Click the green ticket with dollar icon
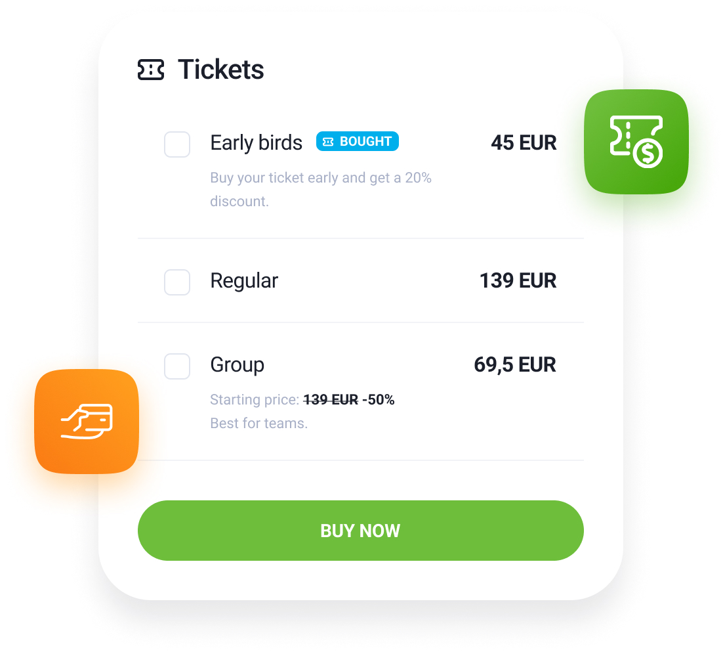This screenshot has width=723, height=654. [x=636, y=142]
